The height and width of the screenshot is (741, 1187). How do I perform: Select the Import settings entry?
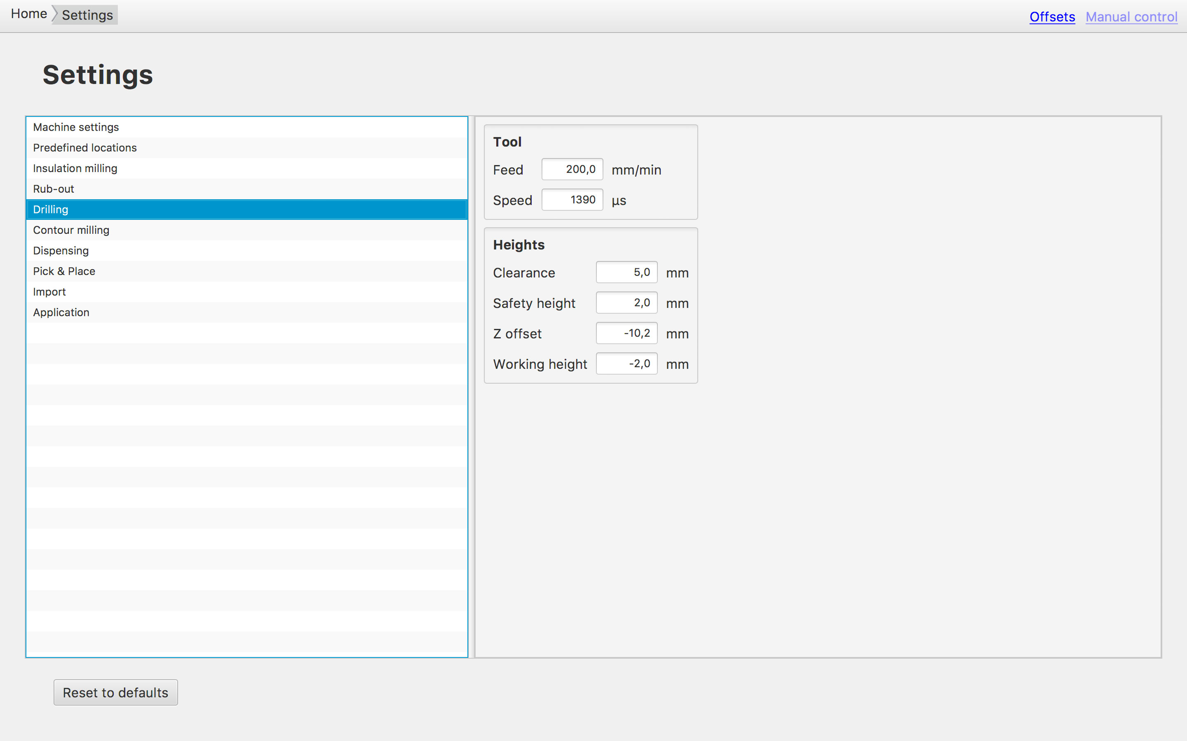pos(247,292)
